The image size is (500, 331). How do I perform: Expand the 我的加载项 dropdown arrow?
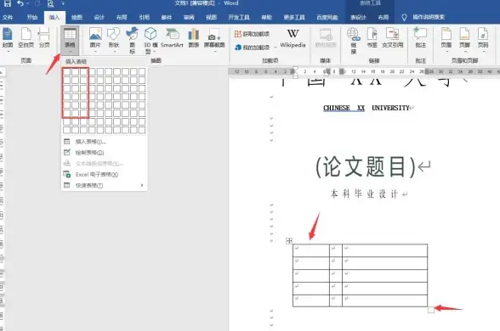pyautogui.click(x=276, y=48)
